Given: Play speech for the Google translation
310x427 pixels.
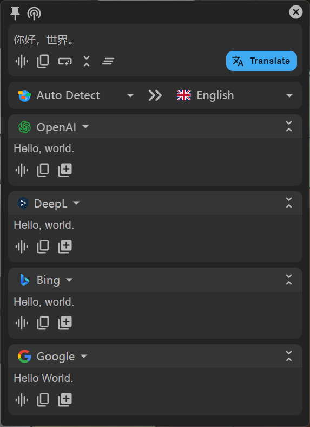Looking at the screenshot, I should (22, 400).
